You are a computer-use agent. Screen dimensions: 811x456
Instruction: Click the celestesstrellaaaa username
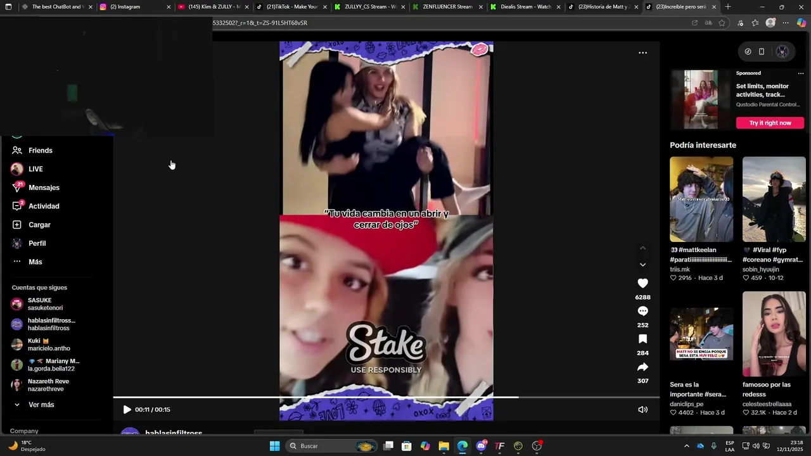(x=767, y=404)
